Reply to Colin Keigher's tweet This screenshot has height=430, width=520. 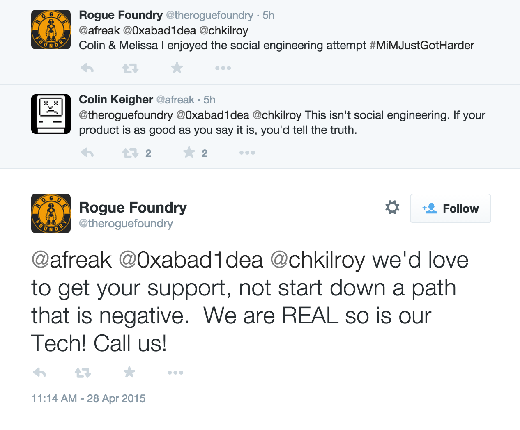87,153
